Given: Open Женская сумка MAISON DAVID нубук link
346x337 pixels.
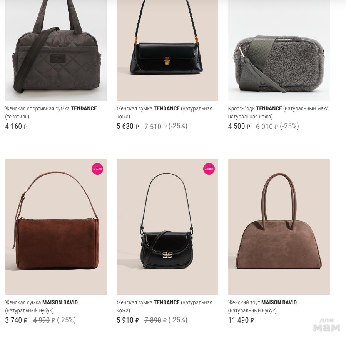Looking at the screenshot, I should tap(42, 306).
